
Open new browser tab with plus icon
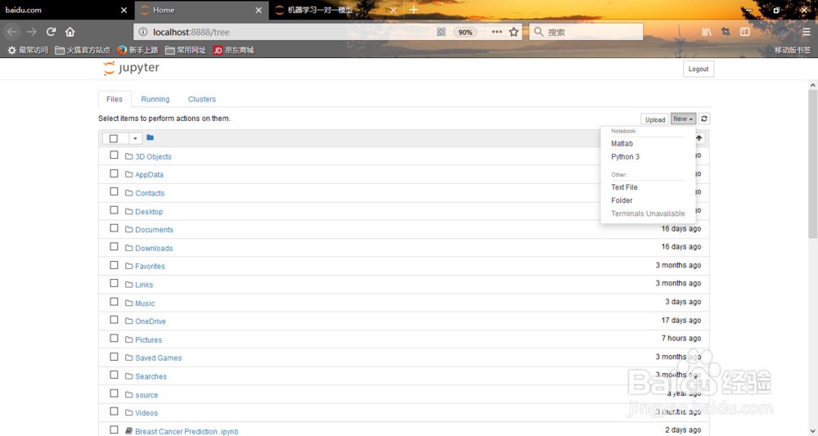[x=414, y=10]
